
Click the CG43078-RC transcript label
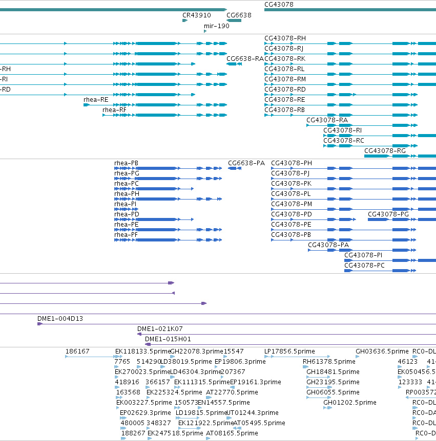coord(344,141)
